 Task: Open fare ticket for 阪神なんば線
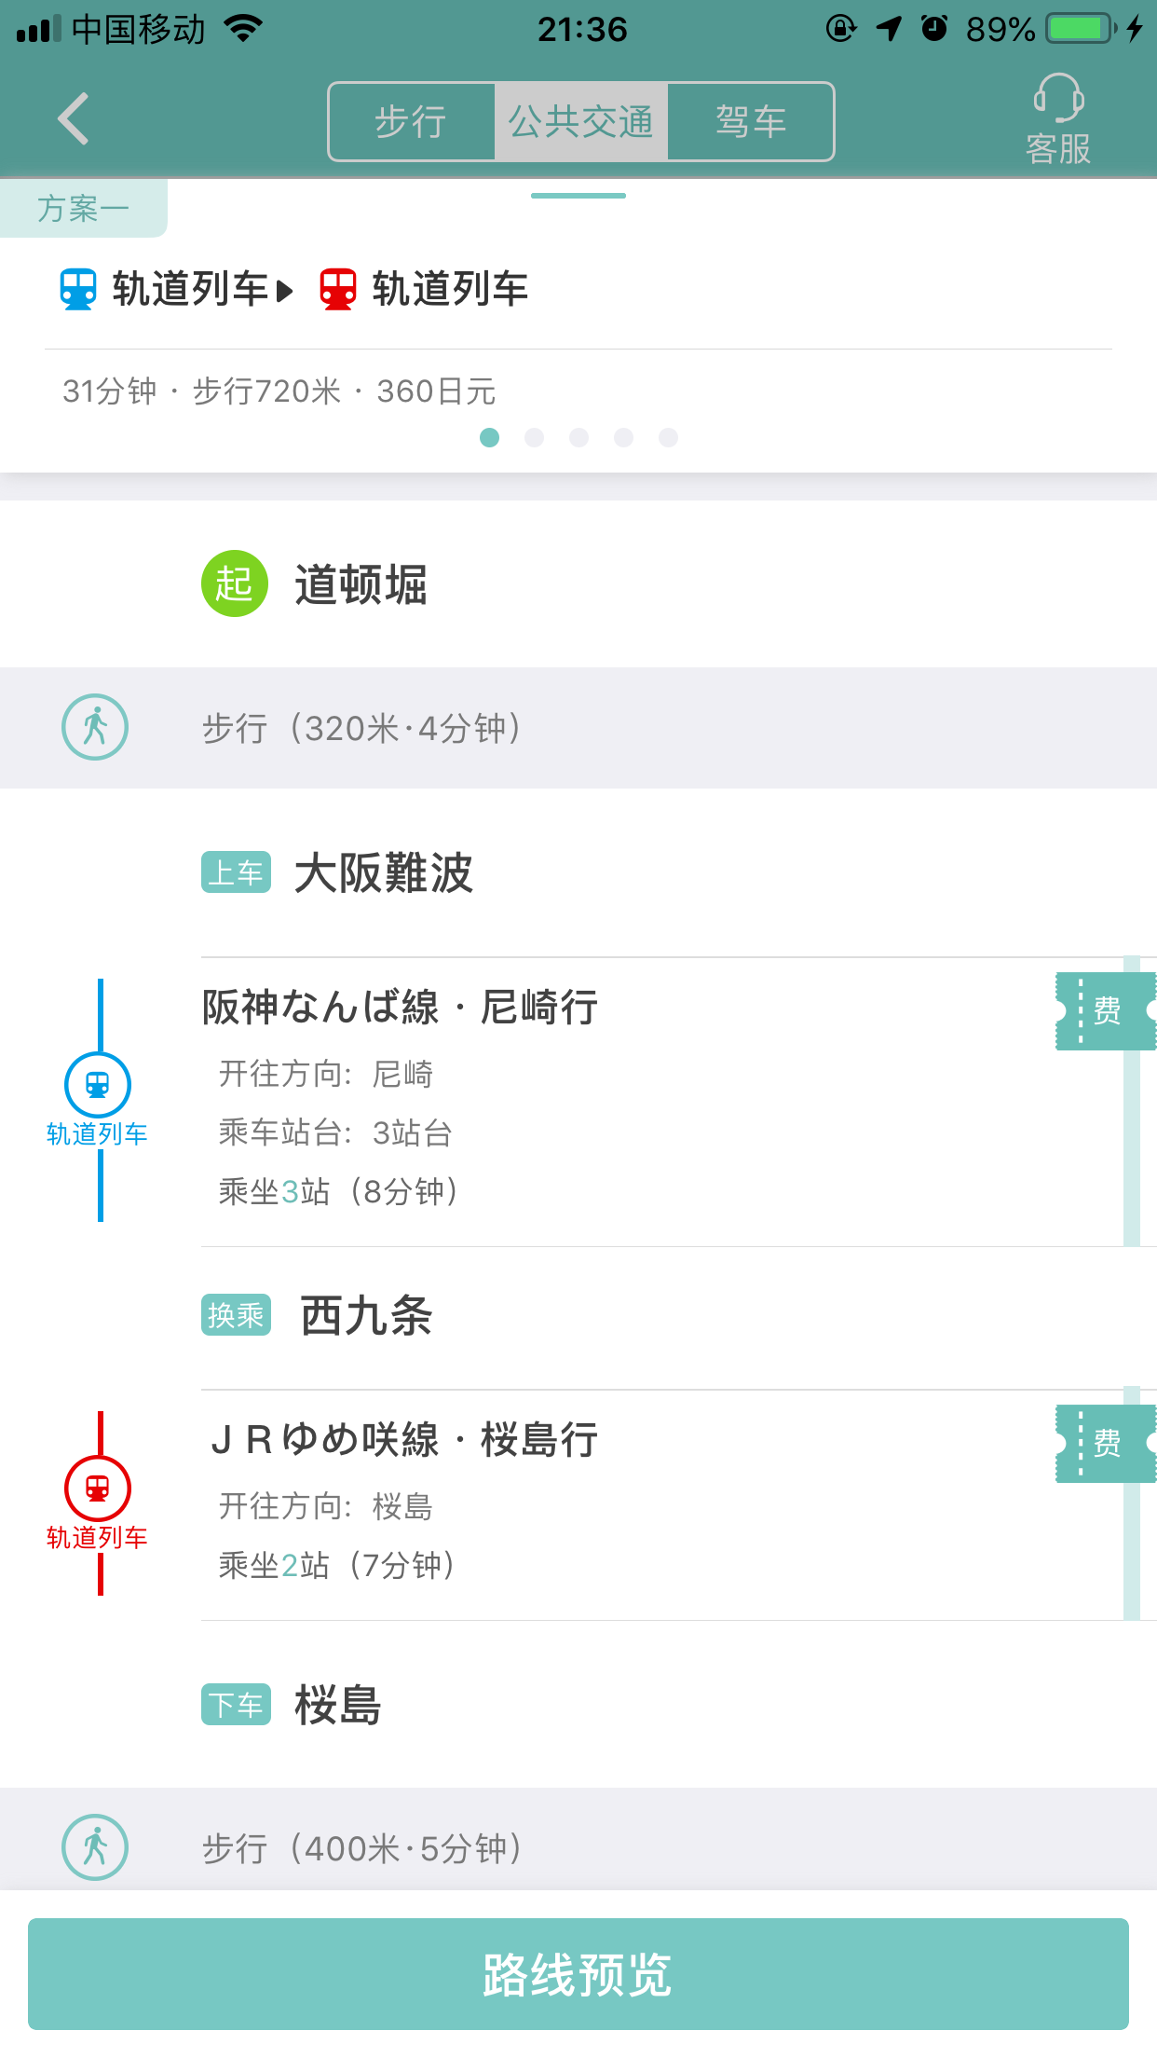point(1105,1010)
